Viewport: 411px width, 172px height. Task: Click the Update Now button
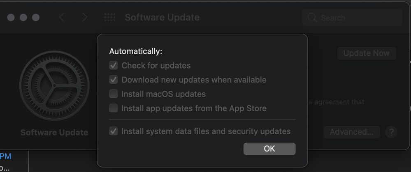pyautogui.click(x=367, y=53)
